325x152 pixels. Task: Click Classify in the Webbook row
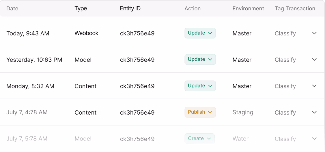285,33
